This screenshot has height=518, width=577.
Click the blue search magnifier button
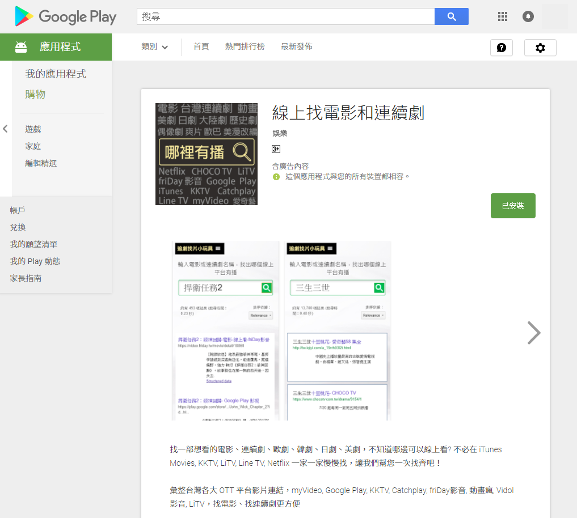(451, 16)
